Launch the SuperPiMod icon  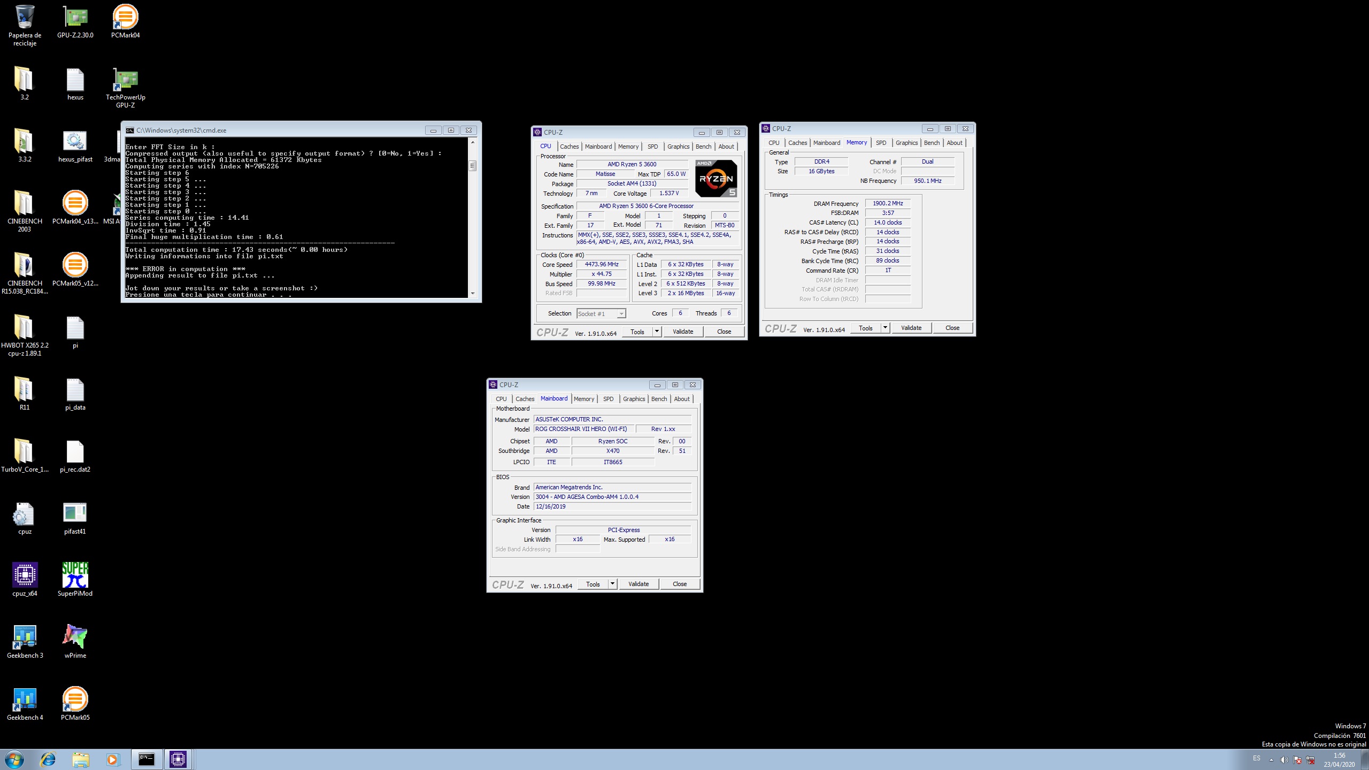coord(75,580)
